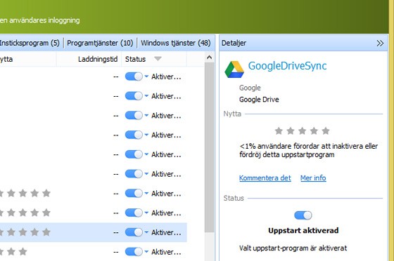Click the 'Detaljer' panel header label
Image resolution: width=394 pixels, height=261 pixels.
point(234,43)
